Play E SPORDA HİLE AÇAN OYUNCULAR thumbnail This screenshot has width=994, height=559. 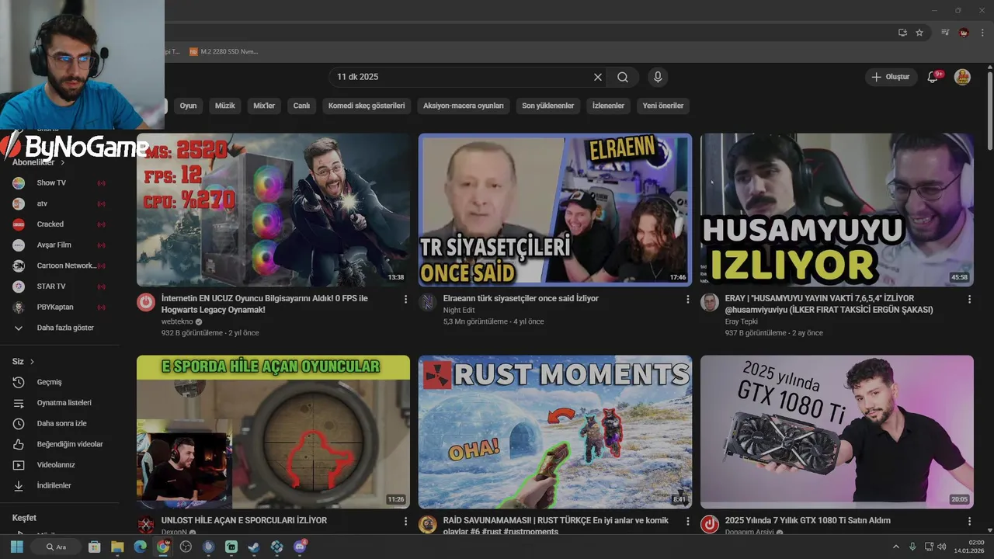click(273, 432)
